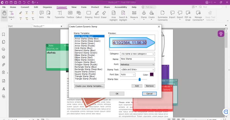Send FDF via Email
This screenshot has width=230, height=120.
click(x=188, y=16)
